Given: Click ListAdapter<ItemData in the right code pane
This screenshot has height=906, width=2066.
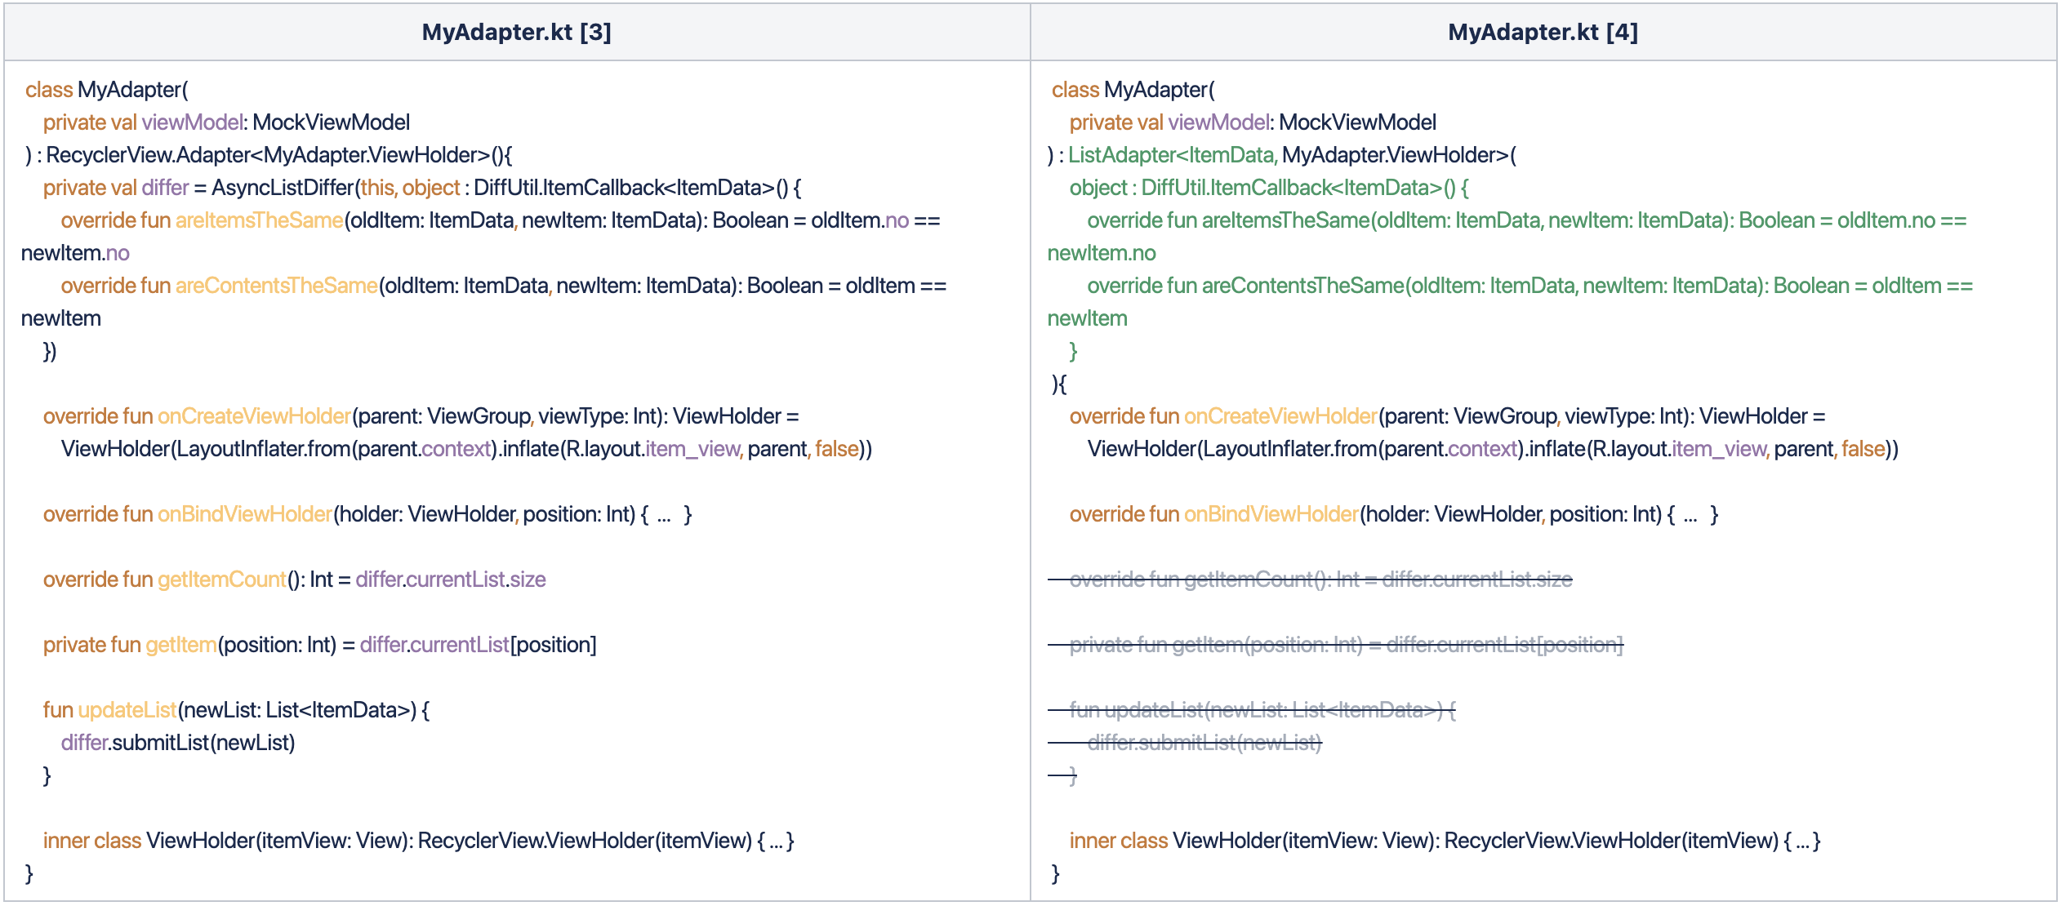Looking at the screenshot, I should [x=1172, y=155].
